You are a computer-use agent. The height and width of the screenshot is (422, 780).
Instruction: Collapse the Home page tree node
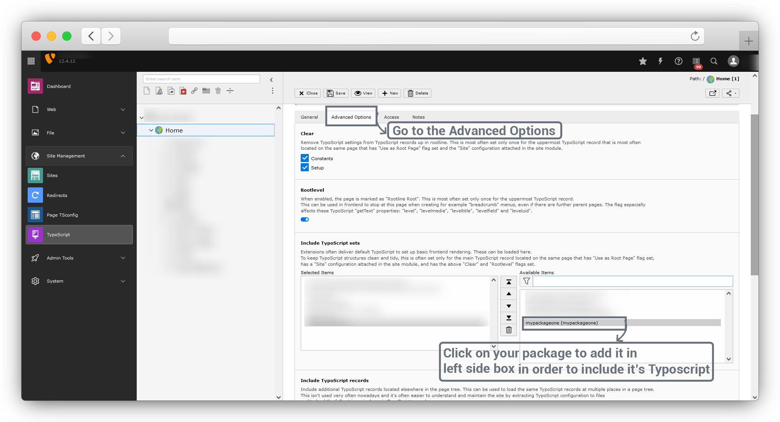point(151,130)
